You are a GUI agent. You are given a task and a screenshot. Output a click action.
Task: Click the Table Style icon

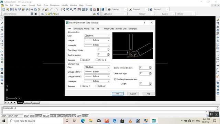coord(151,9)
